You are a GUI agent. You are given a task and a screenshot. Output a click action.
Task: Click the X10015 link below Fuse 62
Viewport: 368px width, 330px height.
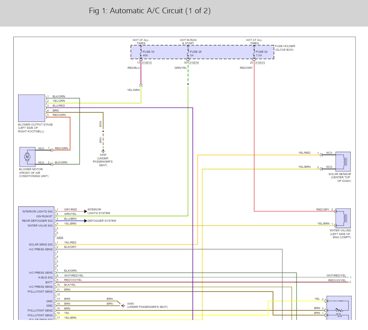point(260,62)
